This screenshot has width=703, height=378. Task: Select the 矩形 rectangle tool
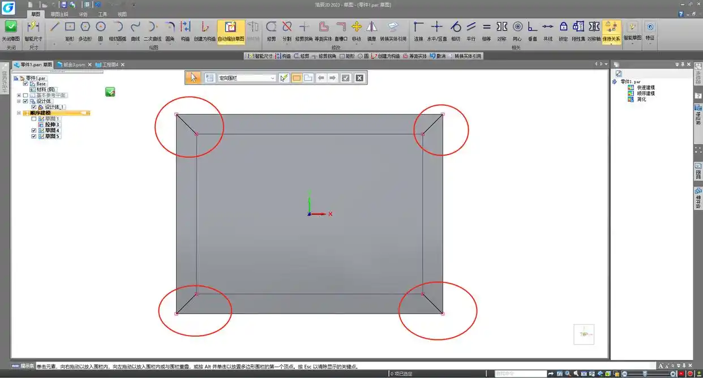(70, 31)
